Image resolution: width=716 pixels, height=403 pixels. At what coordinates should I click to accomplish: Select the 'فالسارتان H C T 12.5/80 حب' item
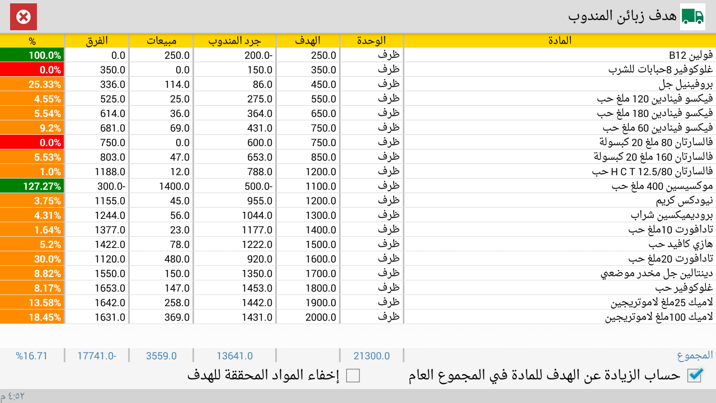(x=653, y=171)
